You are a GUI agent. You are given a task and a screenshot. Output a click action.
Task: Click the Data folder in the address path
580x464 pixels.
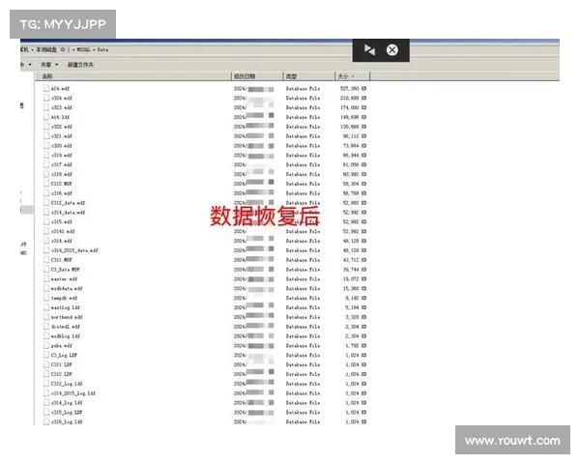pos(102,49)
